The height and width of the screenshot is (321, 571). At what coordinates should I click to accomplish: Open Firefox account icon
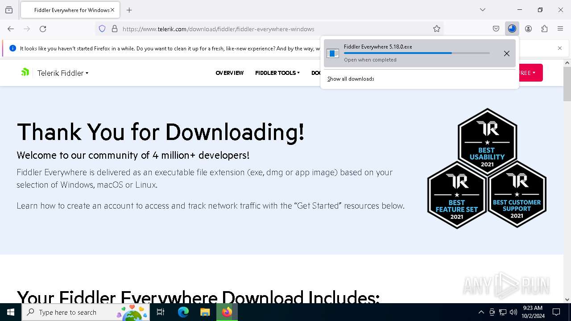pyautogui.click(x=528, y=29)
